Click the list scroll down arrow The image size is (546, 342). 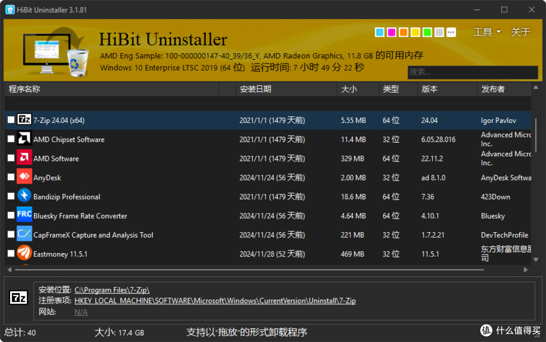tap(535, 260)
